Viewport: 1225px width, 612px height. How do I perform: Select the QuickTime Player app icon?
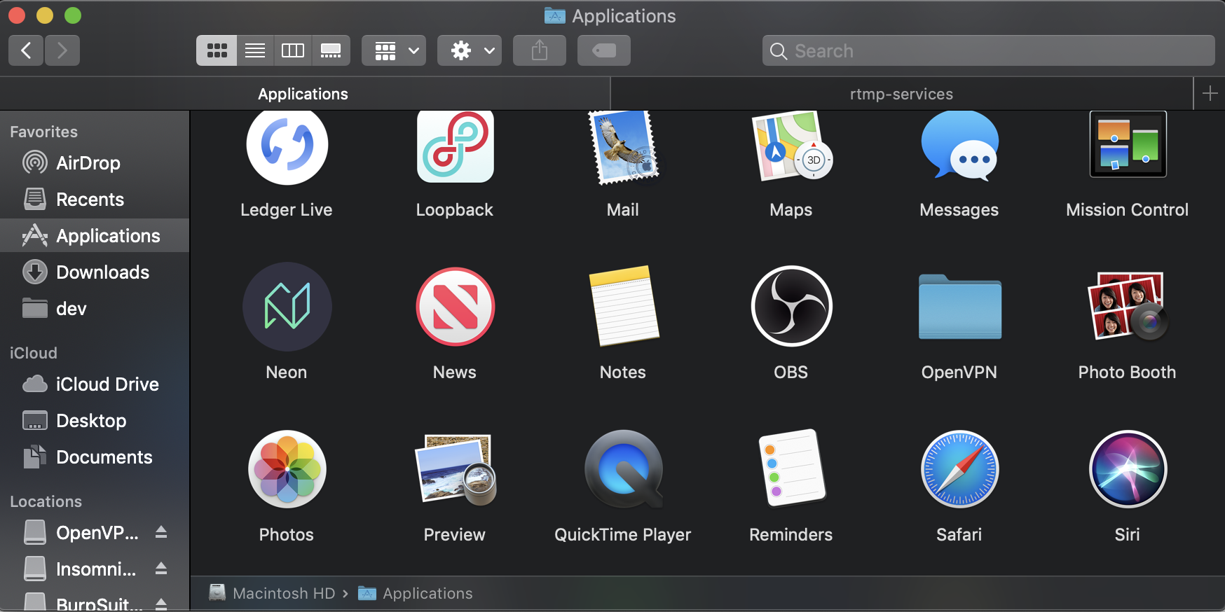pyautogui.click(x=623, y=468)
